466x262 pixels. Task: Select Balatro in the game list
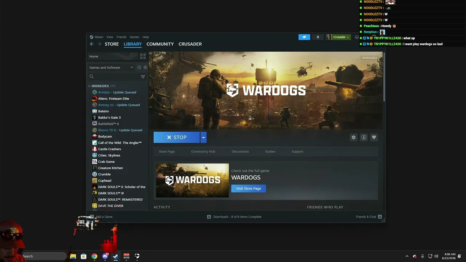(103, 111)
